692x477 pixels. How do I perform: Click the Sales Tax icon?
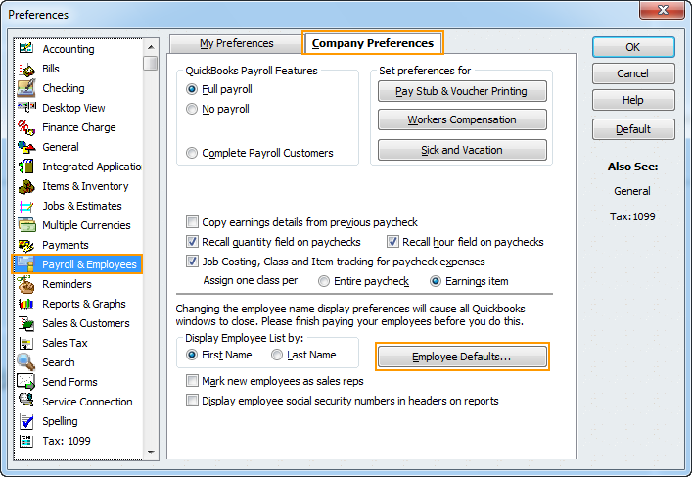click(26, 343)
